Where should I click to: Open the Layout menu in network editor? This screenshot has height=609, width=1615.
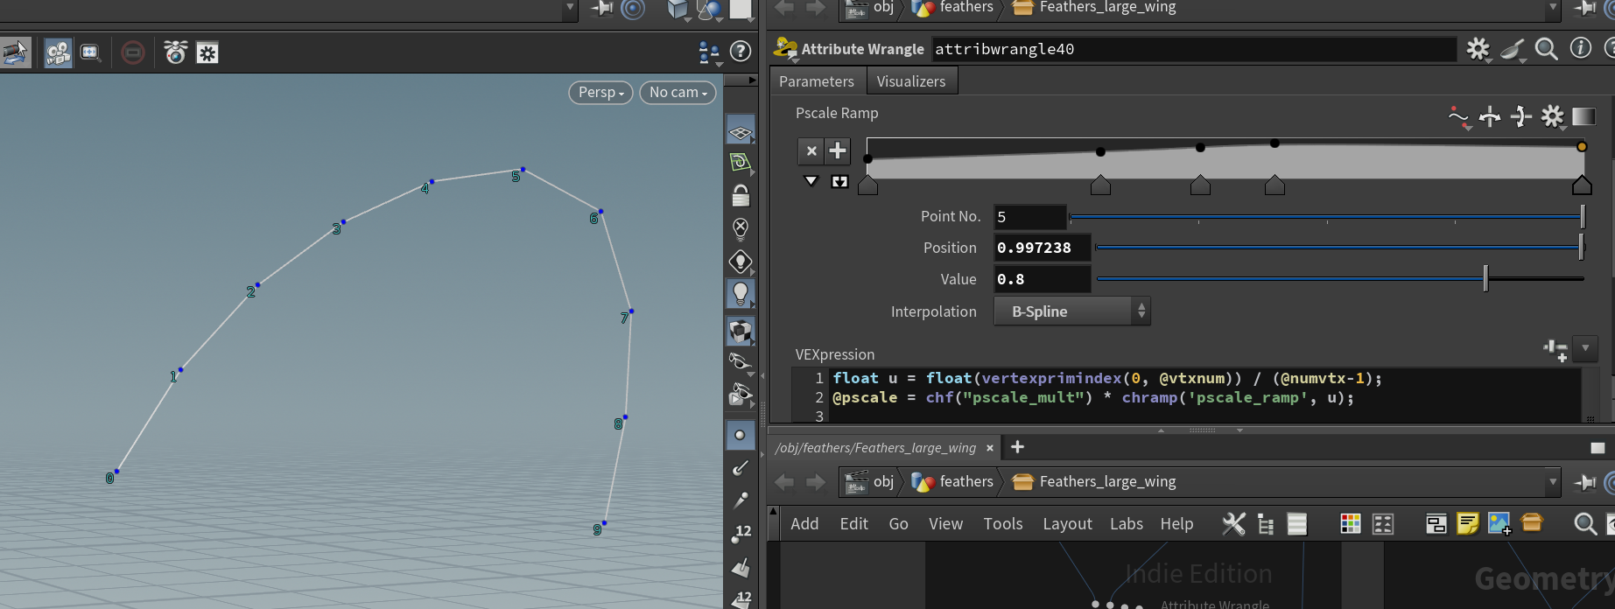1066,523
